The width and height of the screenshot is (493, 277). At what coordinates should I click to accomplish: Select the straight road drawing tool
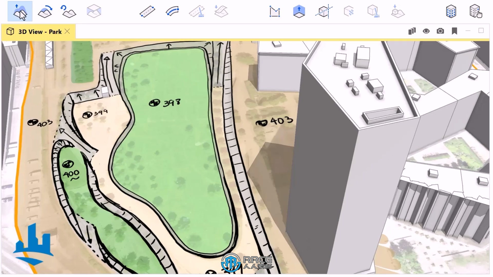coord(147,12)
